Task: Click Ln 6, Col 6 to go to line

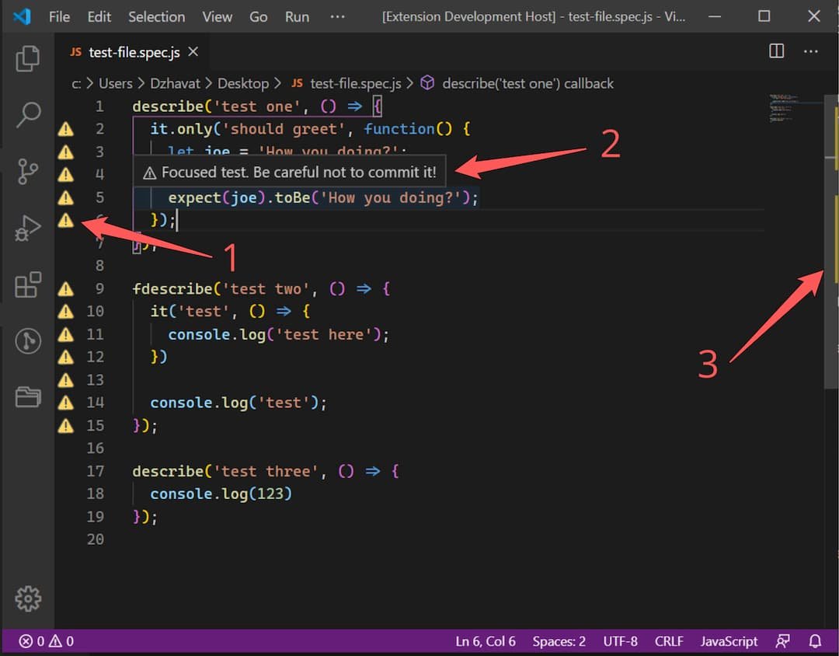Action: (486, 640)
